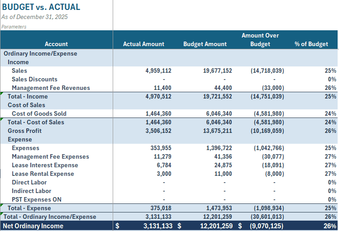Select Sales over budget (14,718,039)
The image size is (339, 231).
click(267, 71)
